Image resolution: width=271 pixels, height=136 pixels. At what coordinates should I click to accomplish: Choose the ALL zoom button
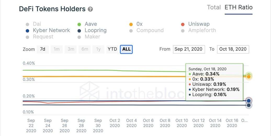[x=126, y=49]
